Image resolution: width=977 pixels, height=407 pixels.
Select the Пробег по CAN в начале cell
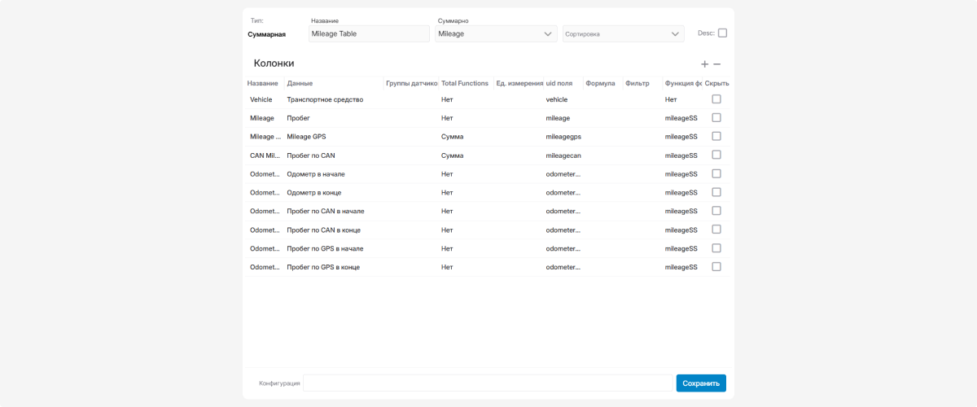click(326, 212)
